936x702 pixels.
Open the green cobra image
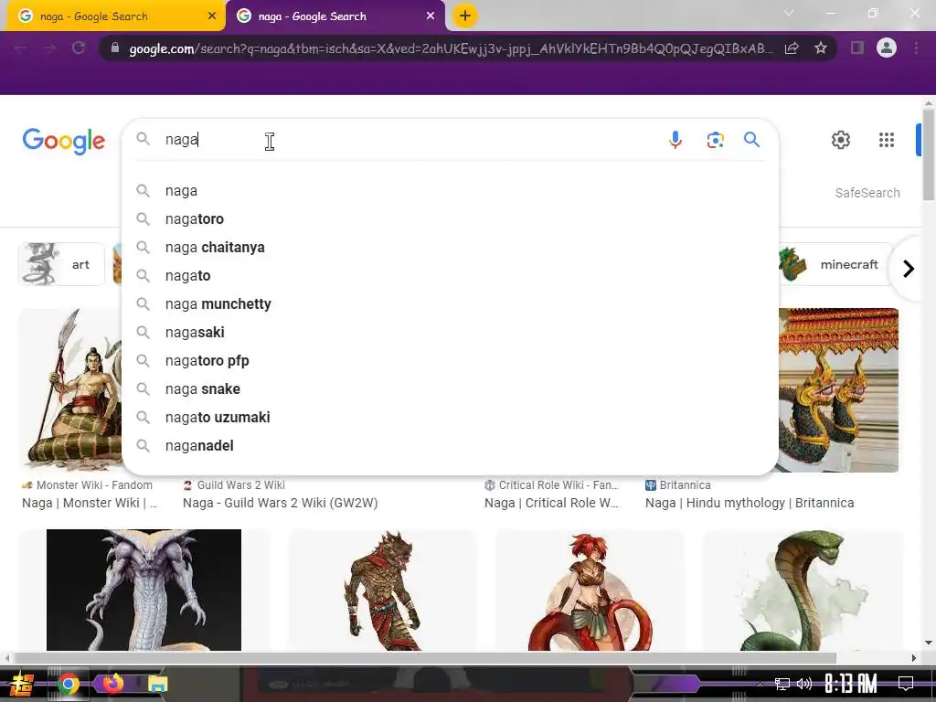[x=803, y=590]
